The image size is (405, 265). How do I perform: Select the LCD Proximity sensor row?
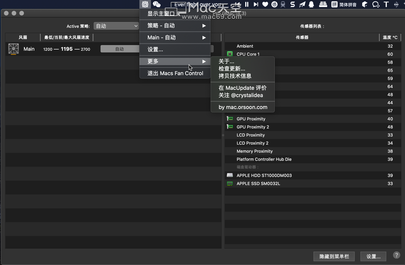point(313,135)
